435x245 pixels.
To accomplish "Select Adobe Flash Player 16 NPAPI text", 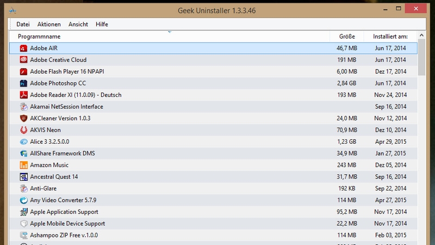I will pos(67,71).
